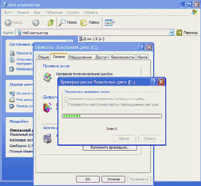Click the Выполнить архивацию button
The height and width of the screenshot is (186, 201).
pos(110,148)
